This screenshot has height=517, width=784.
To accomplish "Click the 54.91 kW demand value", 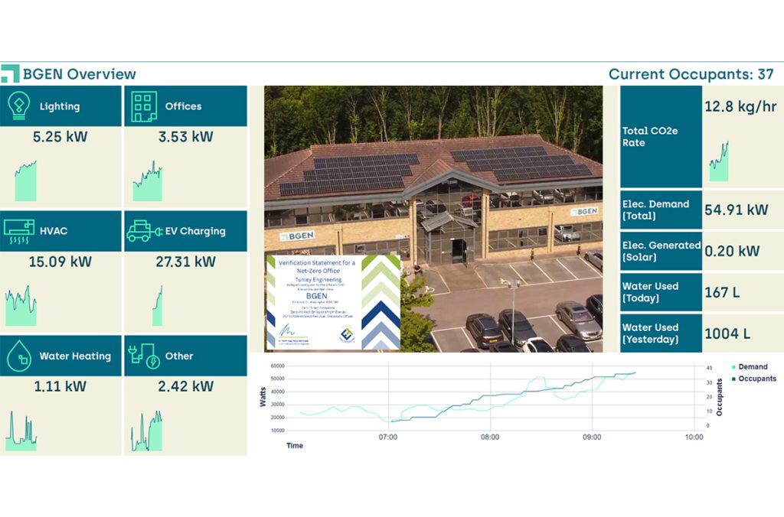I will pos(736,210).
